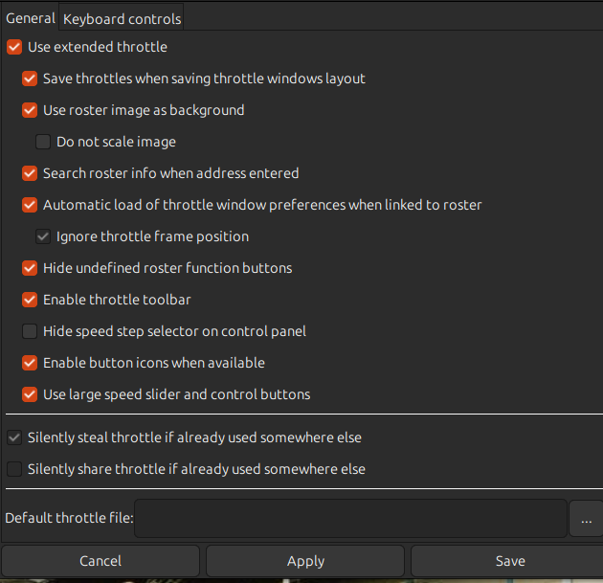Viewport: 603px width, 583px height.
Task: Click Apply to apply throttle preferences
Action: tap(305, 561)
